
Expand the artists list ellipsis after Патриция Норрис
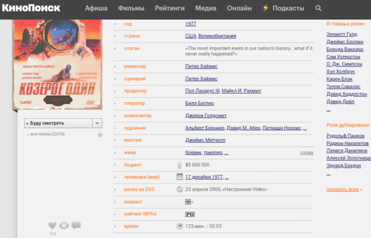pos(305,129)
